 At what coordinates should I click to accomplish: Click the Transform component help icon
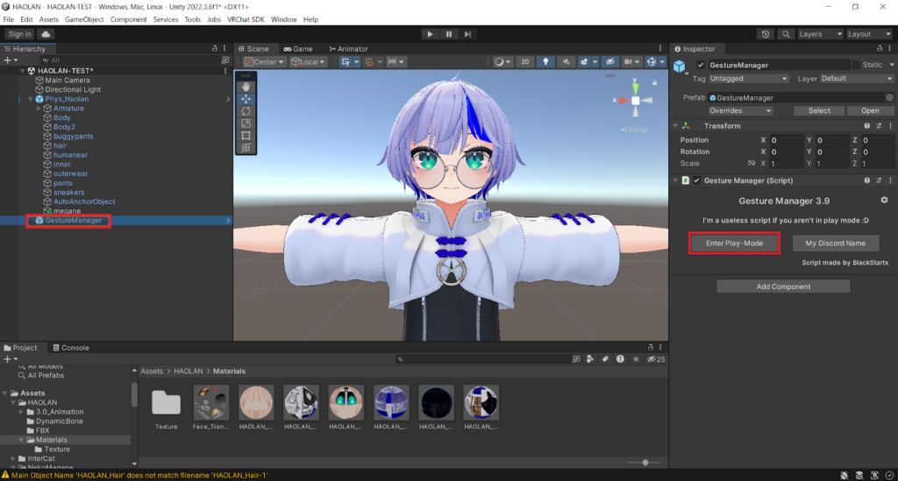point(866,126)
